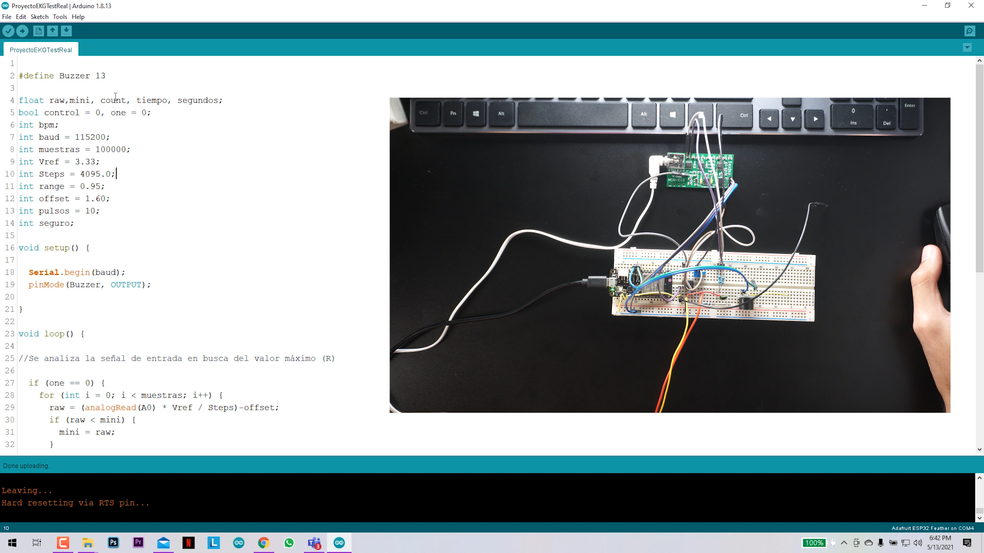Open the OneDrive cloud icon in tray

(x=868, y=543)
